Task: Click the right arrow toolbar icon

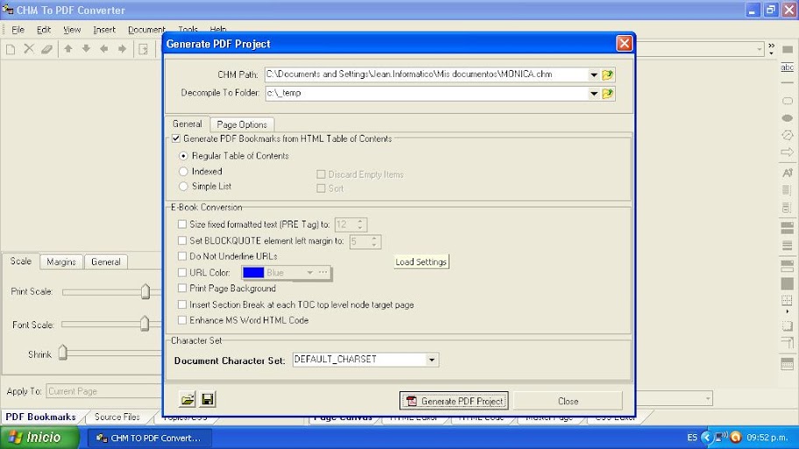Action: point(123,49)
